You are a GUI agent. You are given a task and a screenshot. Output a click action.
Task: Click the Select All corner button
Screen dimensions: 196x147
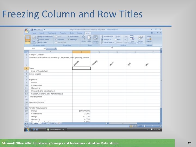[x=26, y=52]
